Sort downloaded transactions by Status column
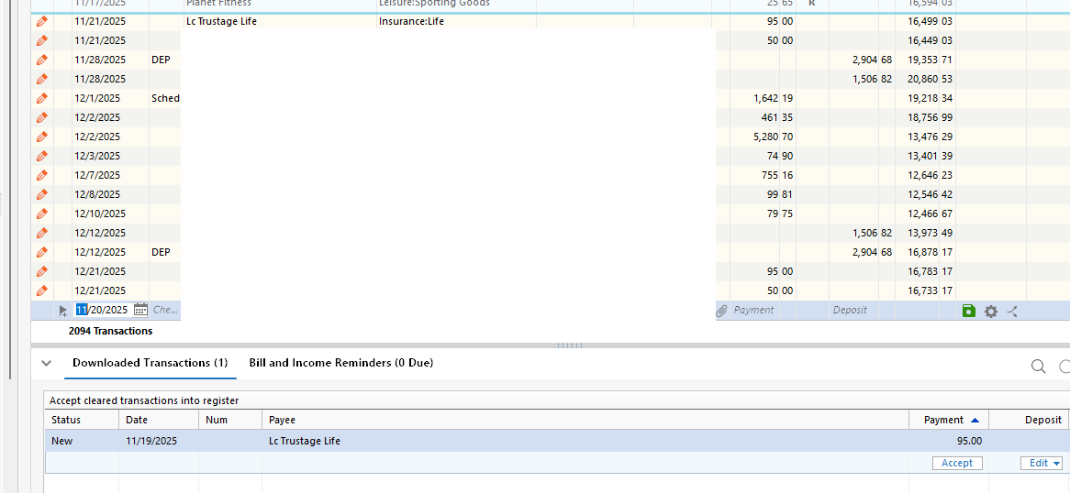 point(82,420)
